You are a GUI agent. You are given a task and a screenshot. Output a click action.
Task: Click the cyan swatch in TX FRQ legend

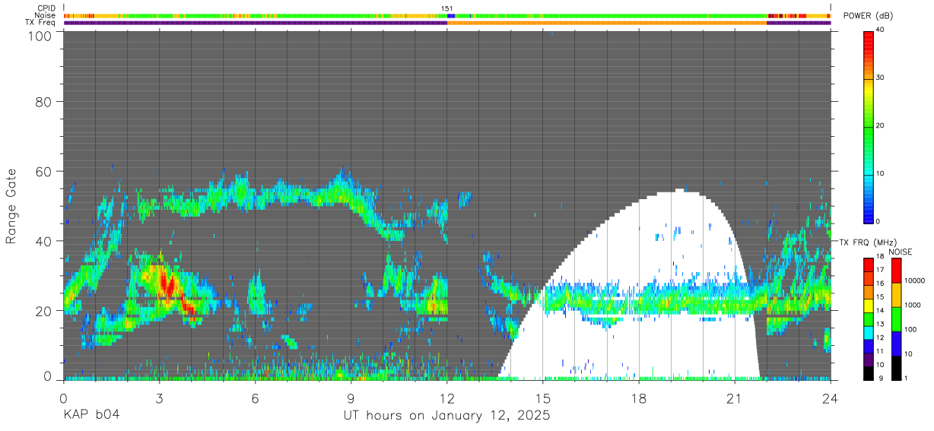(x=868, y=331)
